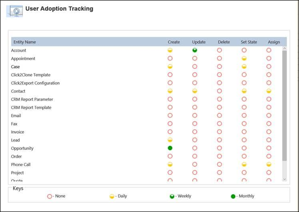
Task: Select the Case entity name
Action: (x=15, y=67)
